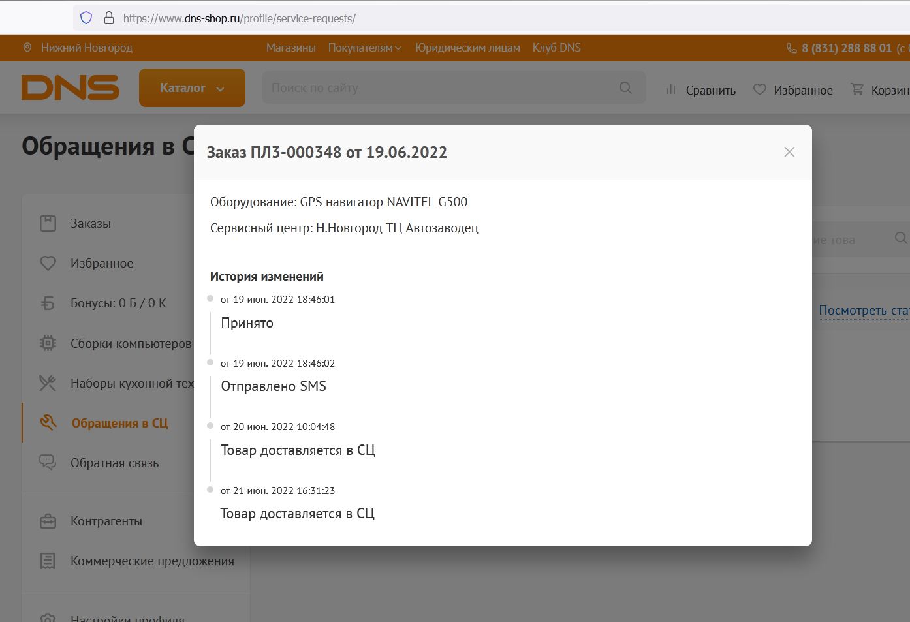Open Сравнить comparison page
The height and width of the screenshot is (622, 910).
pos(710,91)
